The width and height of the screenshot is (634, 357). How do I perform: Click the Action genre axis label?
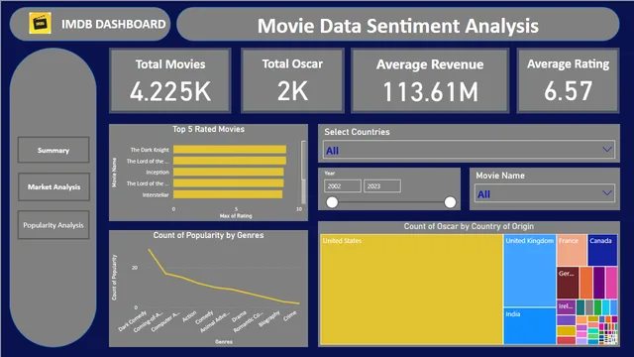click(x=189, y=316)
